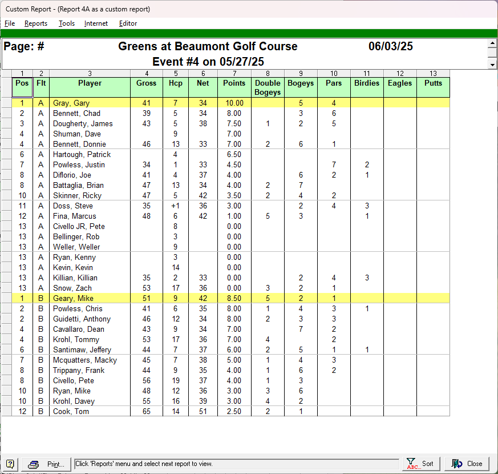Click the Close button with door icon
This screenshot has height=474, width=498.
(x=467, y=464)
